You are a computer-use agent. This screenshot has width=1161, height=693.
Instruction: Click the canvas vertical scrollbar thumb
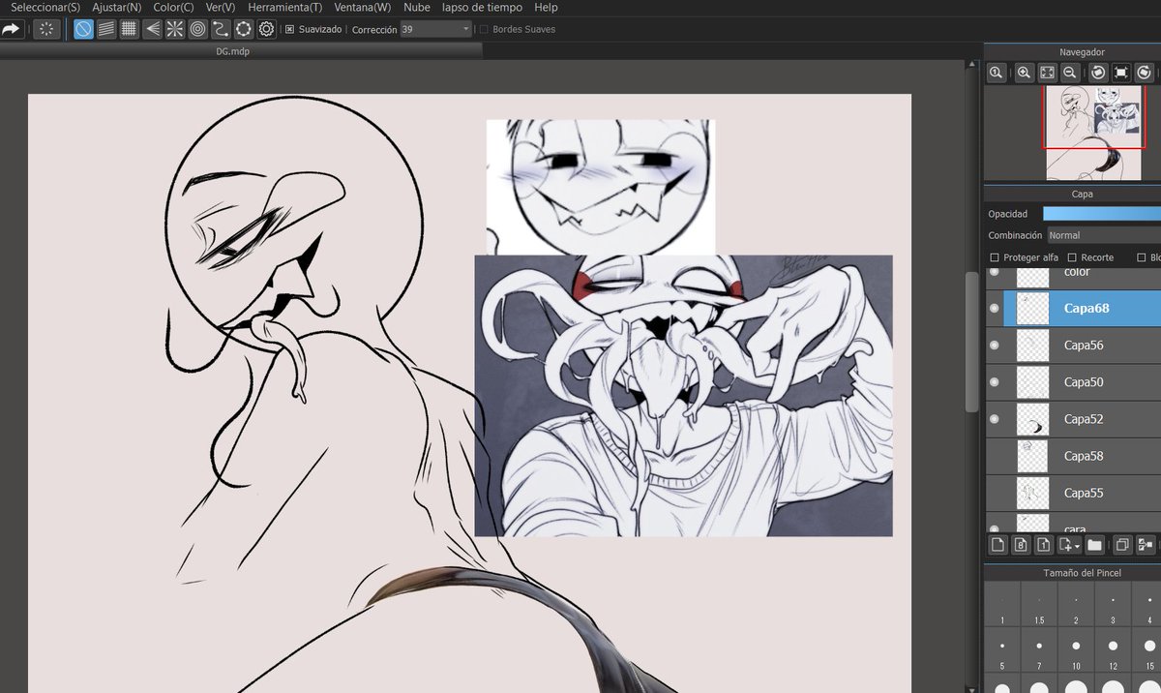970,342
